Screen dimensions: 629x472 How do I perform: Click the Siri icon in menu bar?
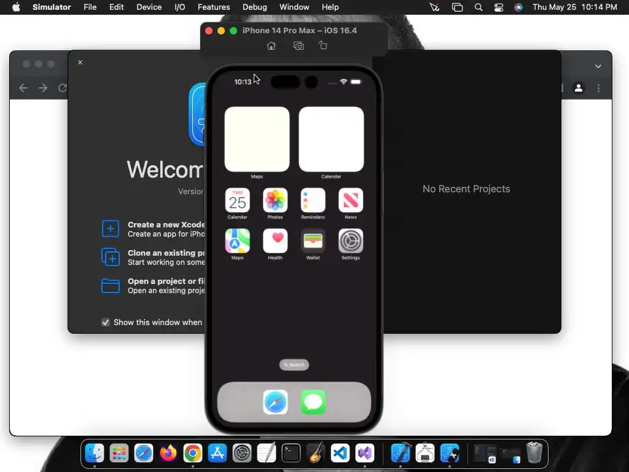518,7
